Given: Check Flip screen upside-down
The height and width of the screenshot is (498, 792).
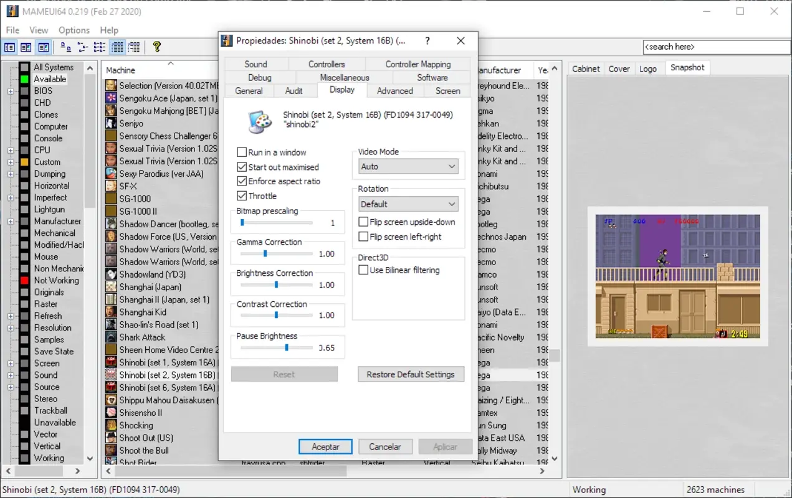Looking at the screenshot, I should (362, 222).
